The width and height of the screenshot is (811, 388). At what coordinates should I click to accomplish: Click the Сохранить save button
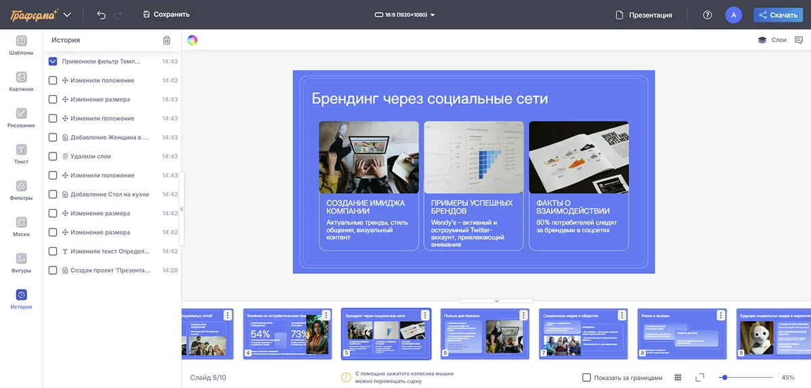tap(166, 14)
